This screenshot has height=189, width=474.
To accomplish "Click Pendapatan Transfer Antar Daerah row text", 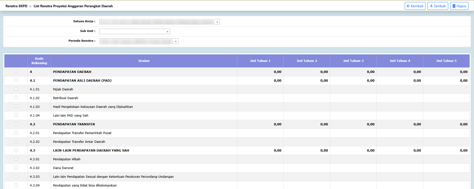I will 79,142.
